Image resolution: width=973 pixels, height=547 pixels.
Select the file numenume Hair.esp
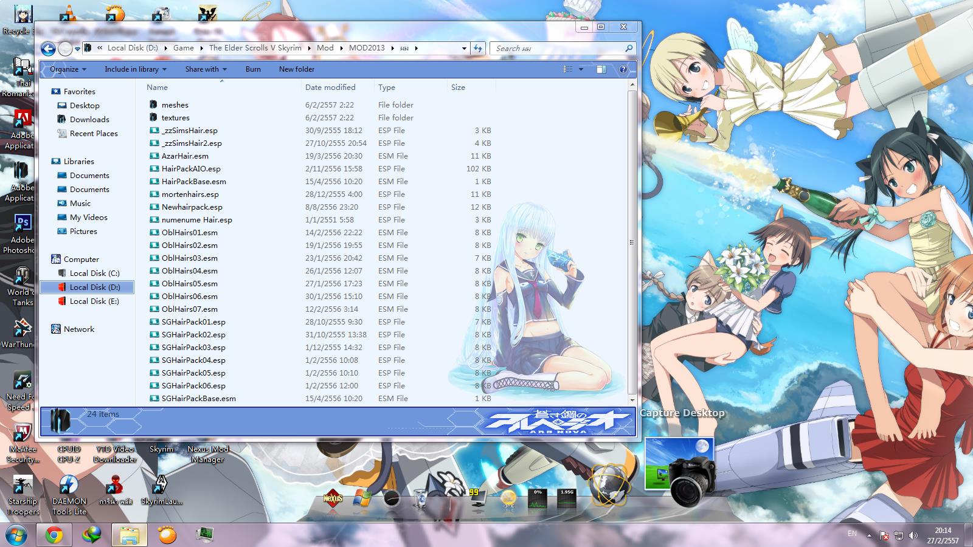coord(197,220)
